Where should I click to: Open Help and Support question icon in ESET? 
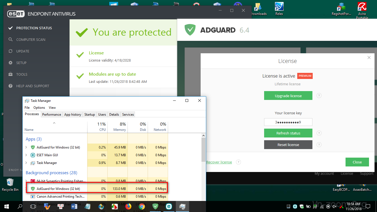coord(10,86)
